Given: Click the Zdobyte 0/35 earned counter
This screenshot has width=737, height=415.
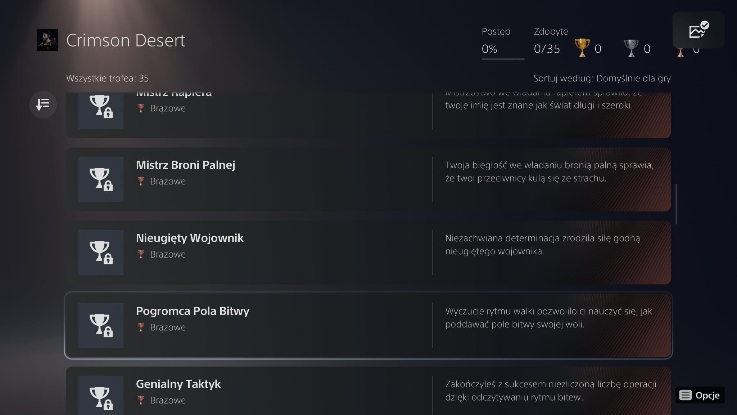Looking at the screenshot, I should pos(547,49).
